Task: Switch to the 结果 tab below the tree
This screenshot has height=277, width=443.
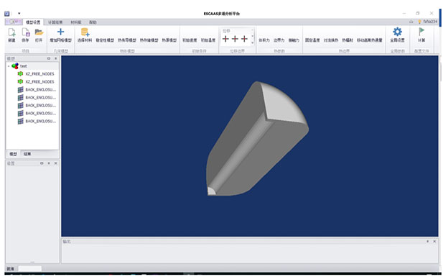Action: click(x=27, y=154)
